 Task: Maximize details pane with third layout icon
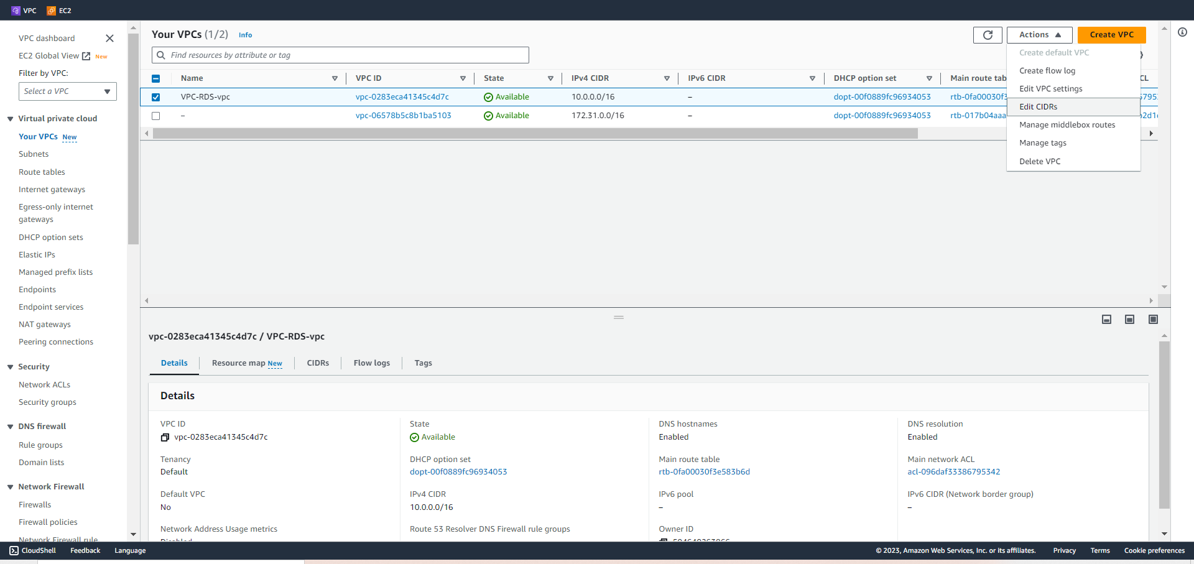(1153, 320)
